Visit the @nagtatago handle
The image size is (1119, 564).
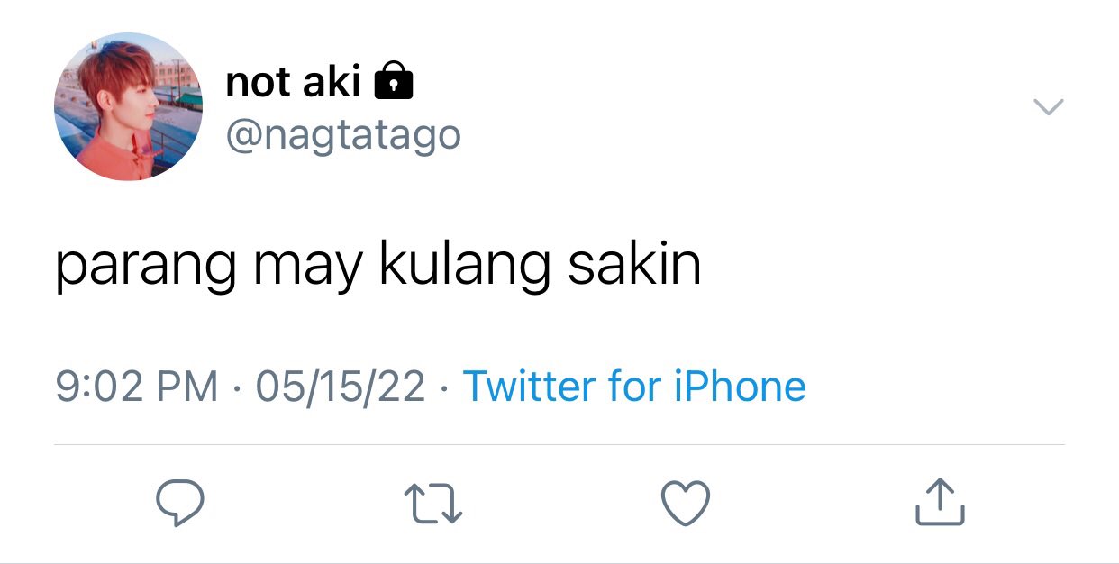pos(343,136)
